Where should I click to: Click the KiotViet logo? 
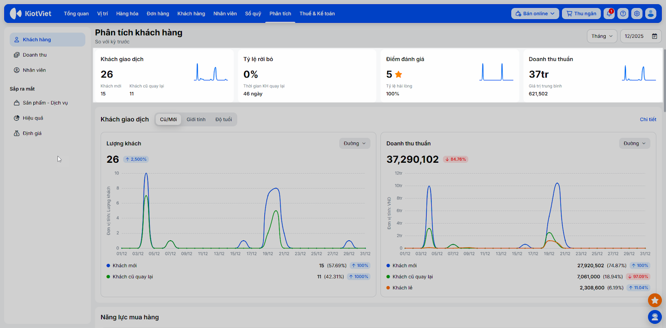31,14
